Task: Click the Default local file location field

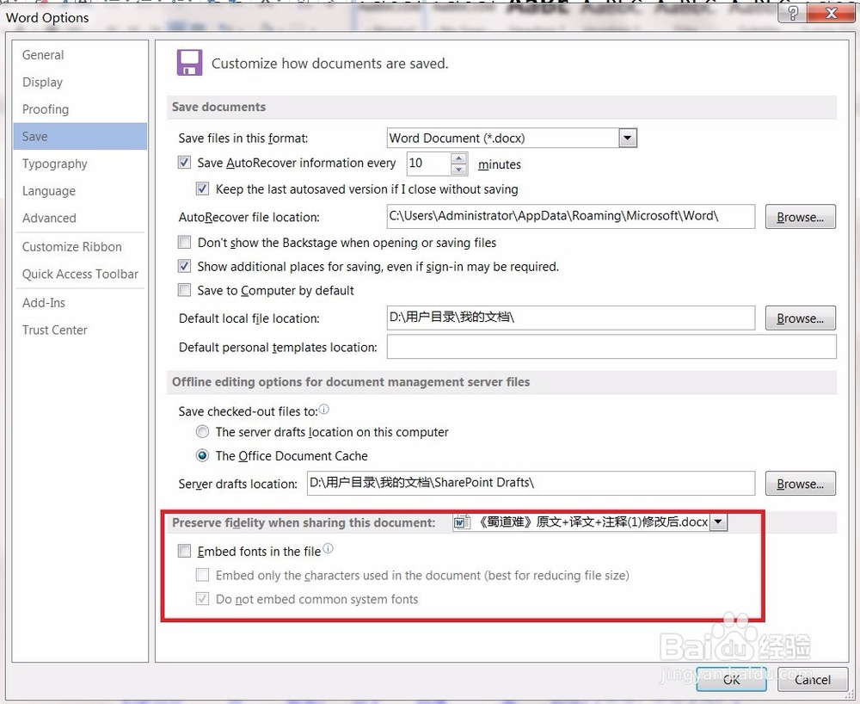Action: [x=570, y=318]
